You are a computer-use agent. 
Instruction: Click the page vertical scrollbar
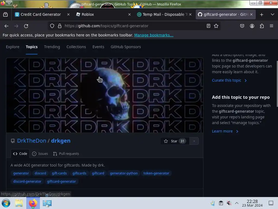pos(277,84)
